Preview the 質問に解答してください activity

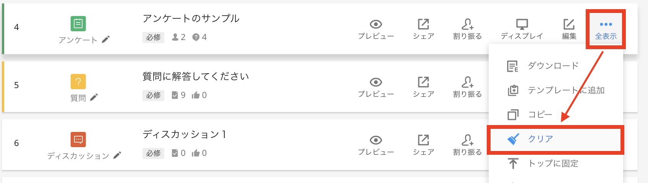tap(376, 87)
